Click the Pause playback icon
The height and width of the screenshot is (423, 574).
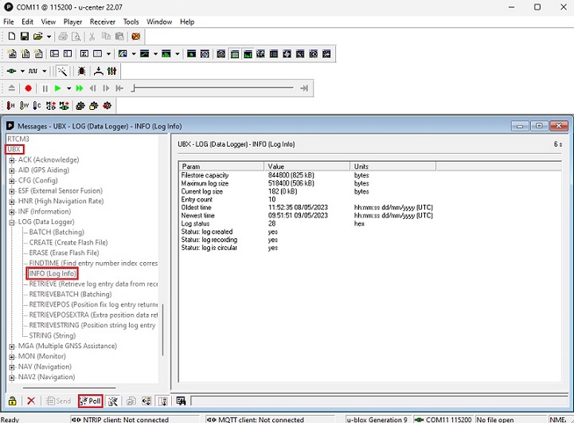[x=45, y=88]
